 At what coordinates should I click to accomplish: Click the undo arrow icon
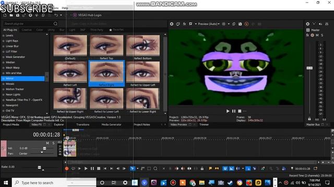click(56, 15)
